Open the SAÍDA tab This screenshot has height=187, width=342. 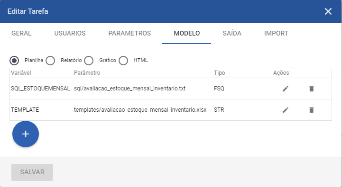pyautogui.click(x=232, y=33)
